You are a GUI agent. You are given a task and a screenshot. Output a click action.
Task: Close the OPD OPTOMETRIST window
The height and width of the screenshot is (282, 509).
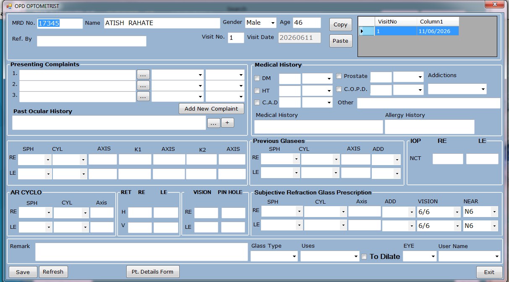click(494, 4)
